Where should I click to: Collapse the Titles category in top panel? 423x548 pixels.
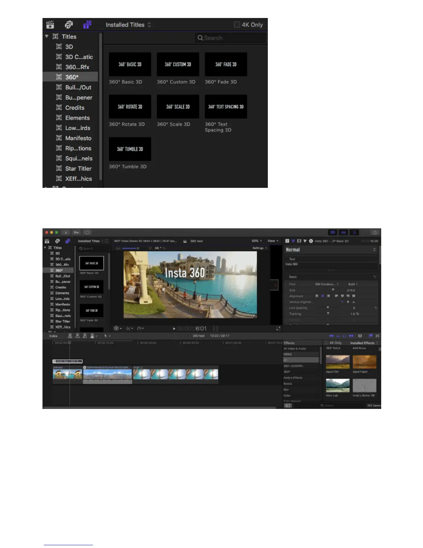tap(47, 36)
